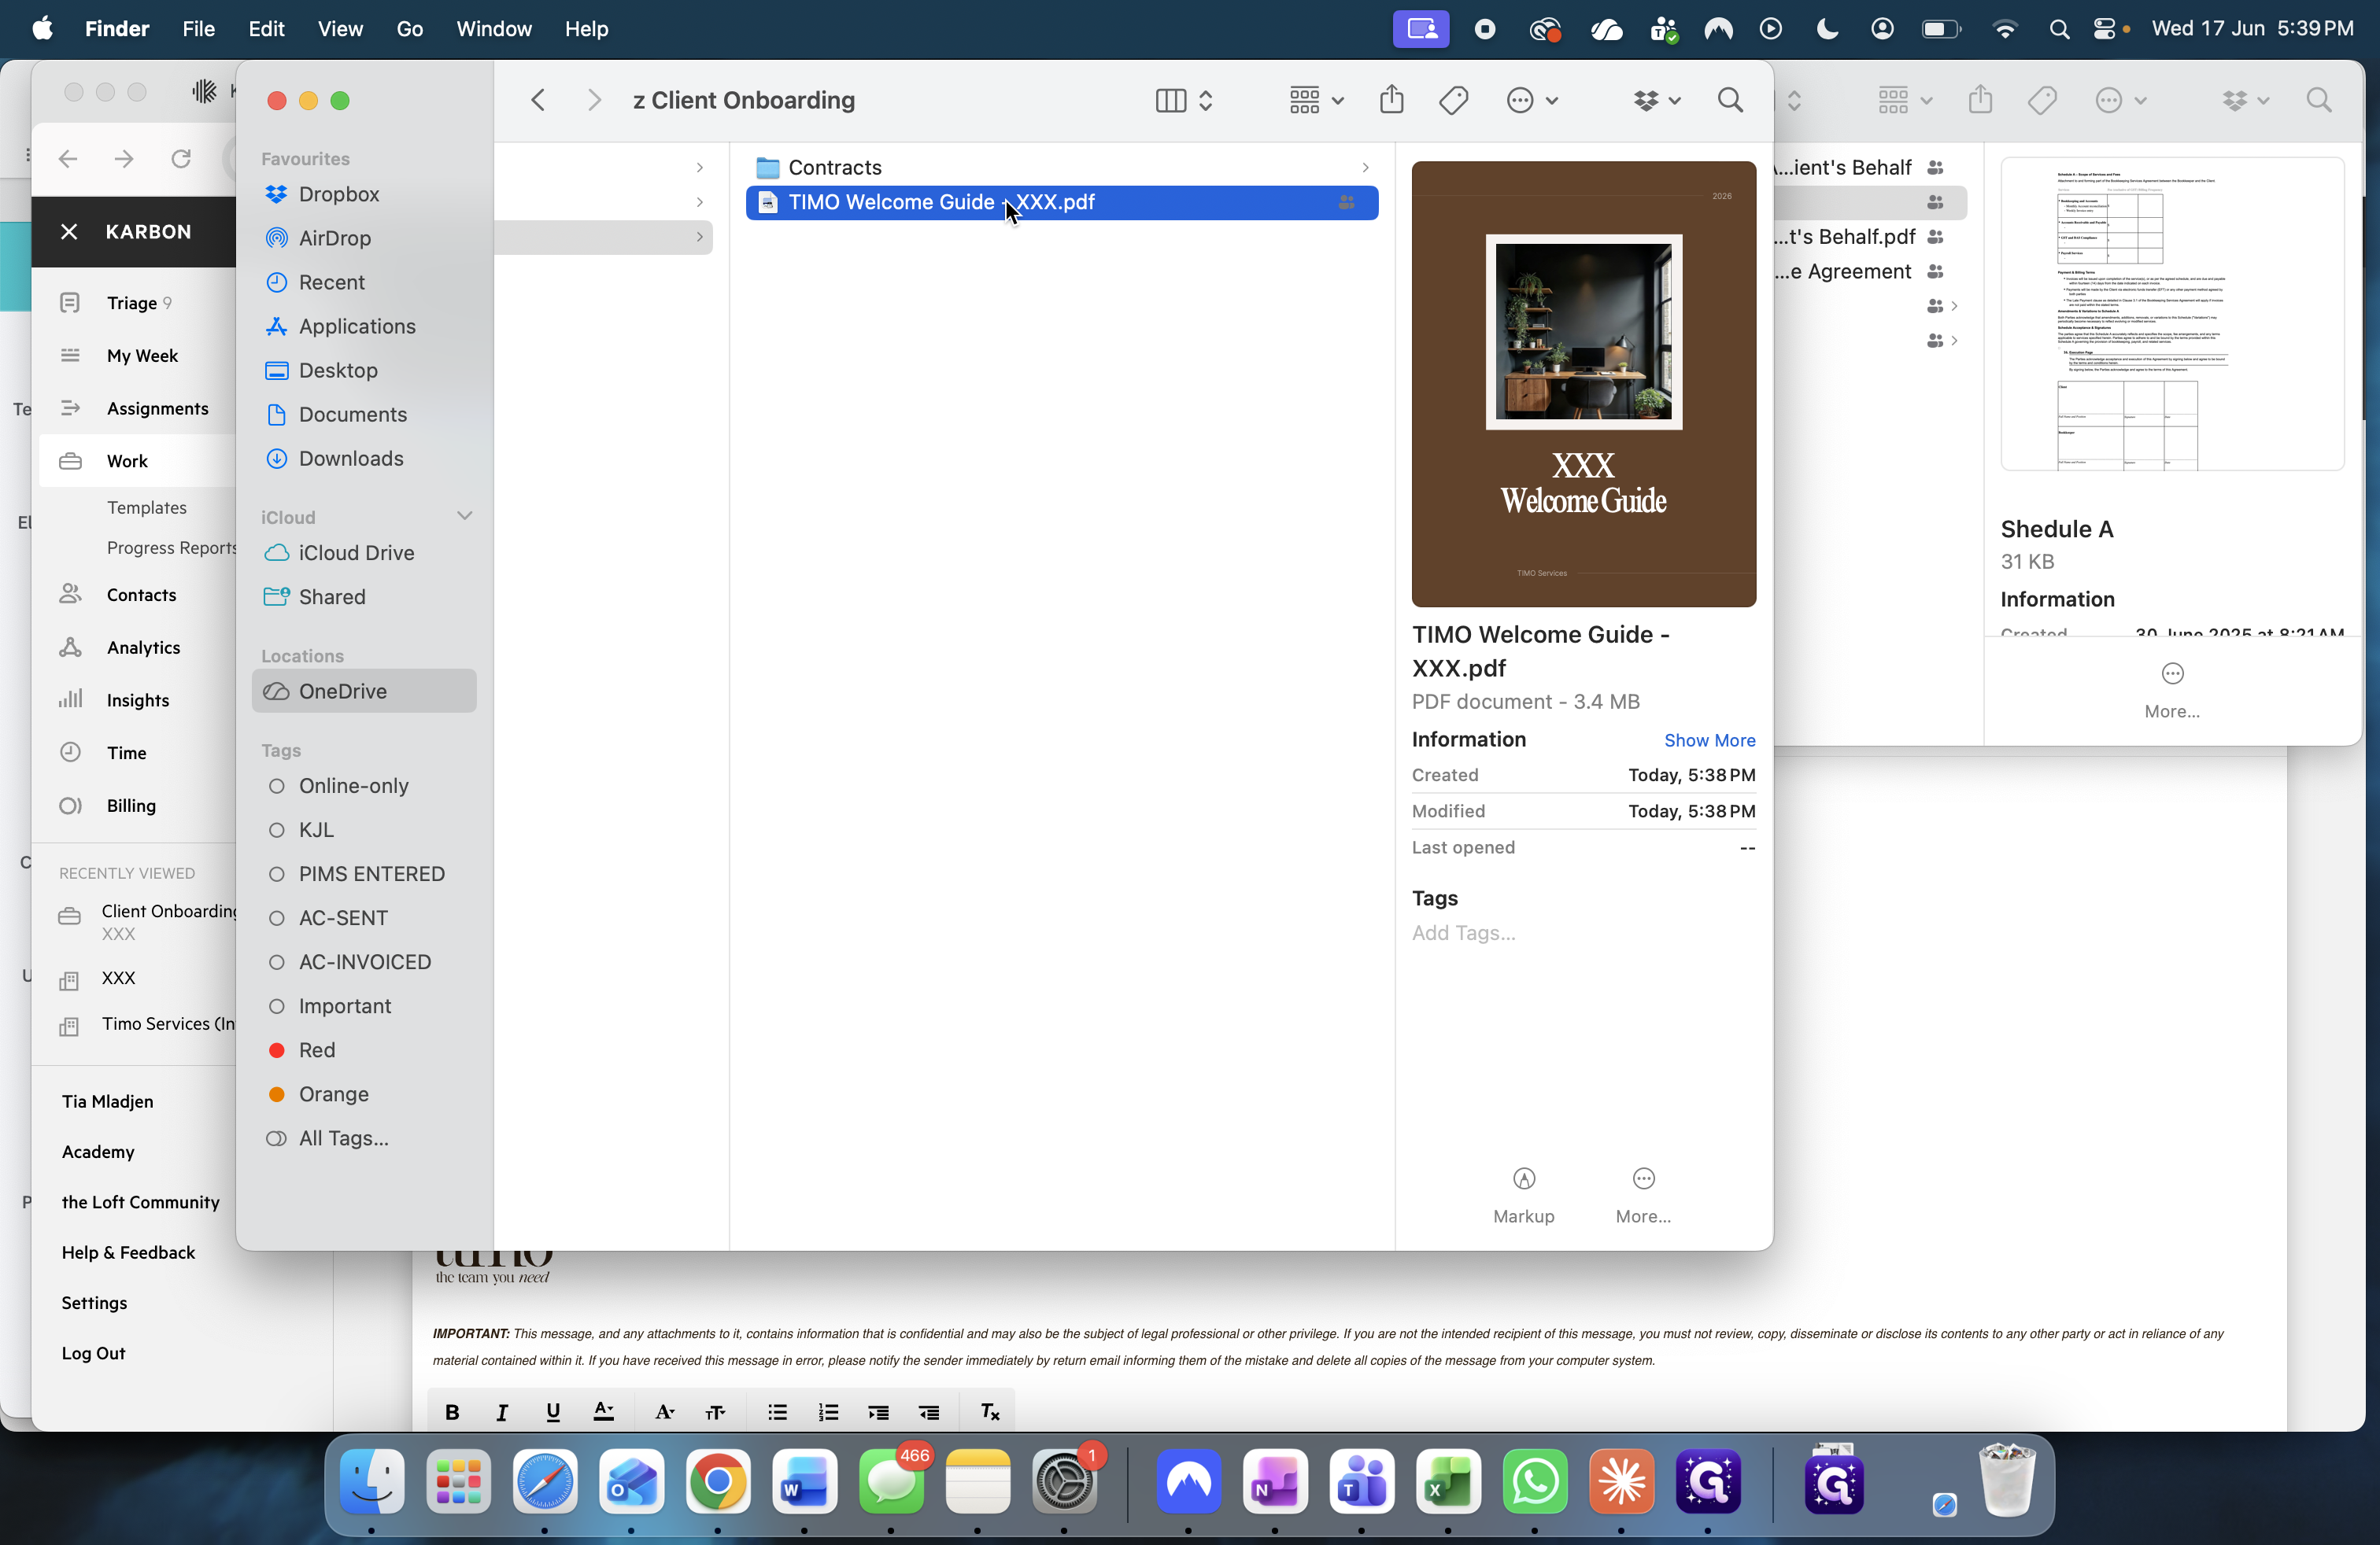This screenshot has width=2380, height=1545.
Task: Click Log Out in Karbon sidebar
Action: tap(94, 1353)
